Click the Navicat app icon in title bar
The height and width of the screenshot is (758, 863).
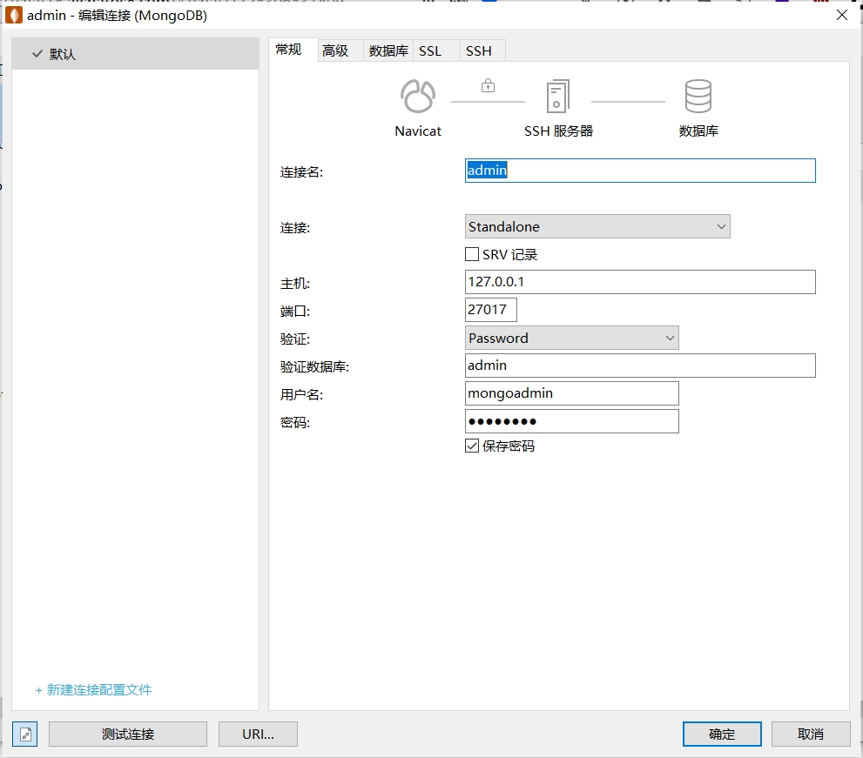click(14, 15)
